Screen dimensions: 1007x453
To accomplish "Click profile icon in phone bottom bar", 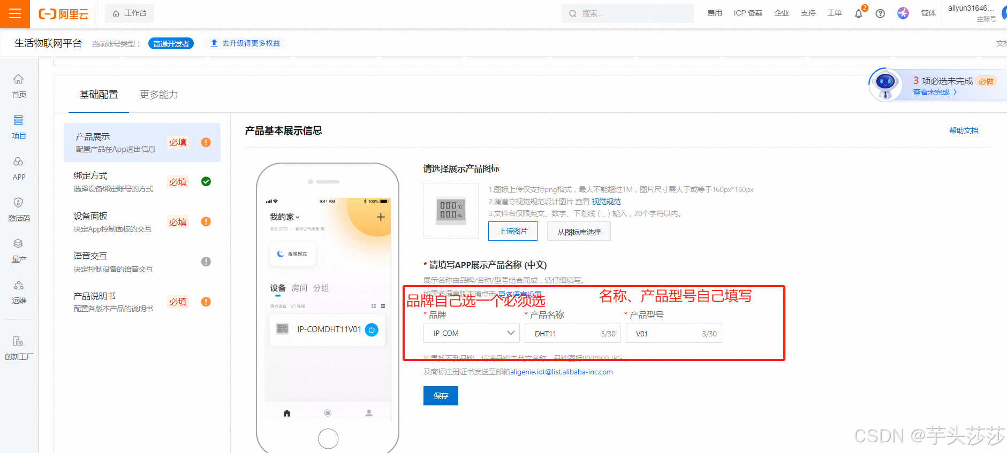I will 369,413.
